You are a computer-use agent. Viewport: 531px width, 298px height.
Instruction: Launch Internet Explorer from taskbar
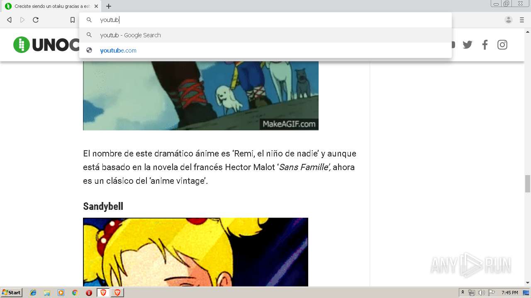pos(33,293)
